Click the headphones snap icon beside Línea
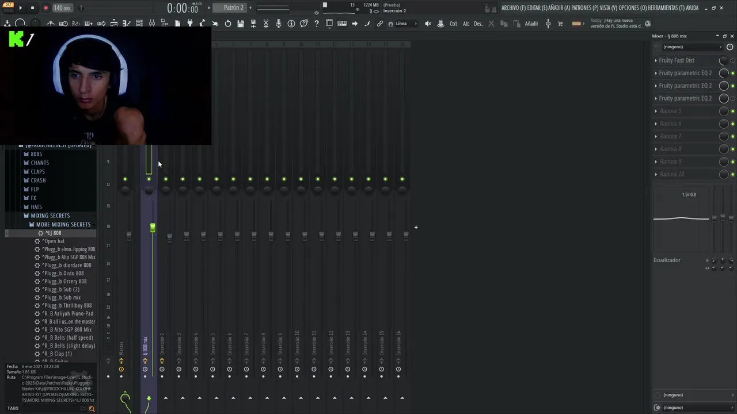Screen dimensions: 737x414 [391, 24]
